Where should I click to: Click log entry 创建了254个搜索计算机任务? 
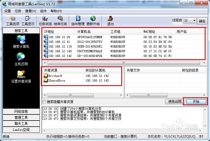click(x=81, y=109)
